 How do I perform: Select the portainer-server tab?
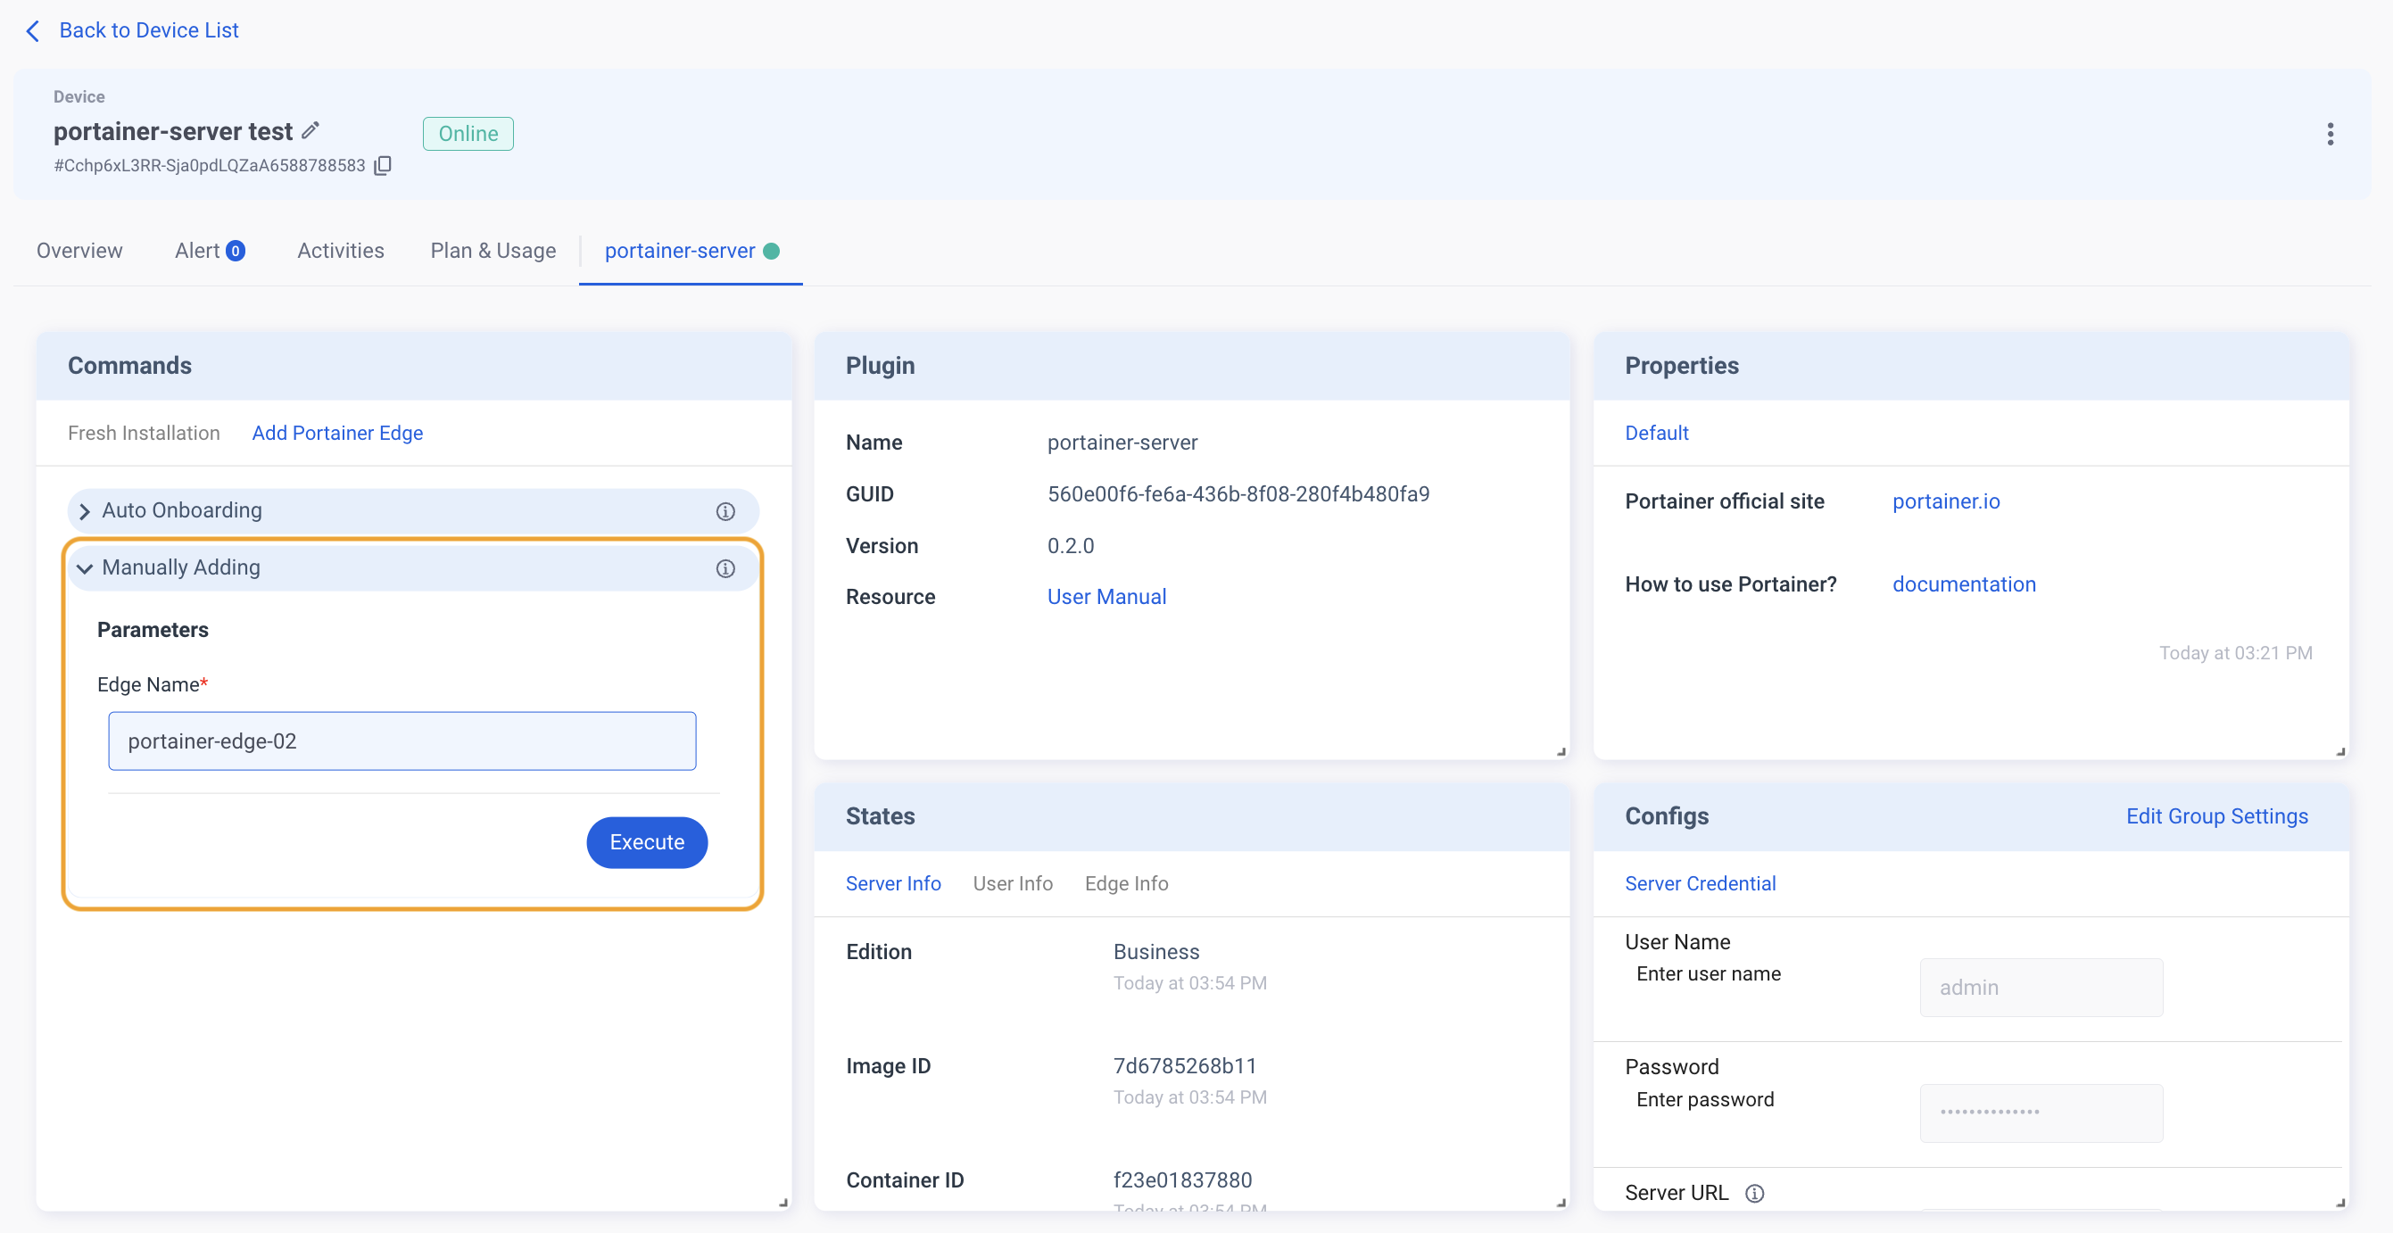click(x=691, y=251)
